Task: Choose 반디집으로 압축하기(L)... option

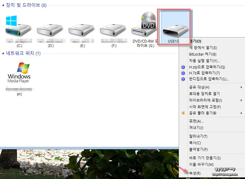Action: pyautogui.click(x=209, y=79)
